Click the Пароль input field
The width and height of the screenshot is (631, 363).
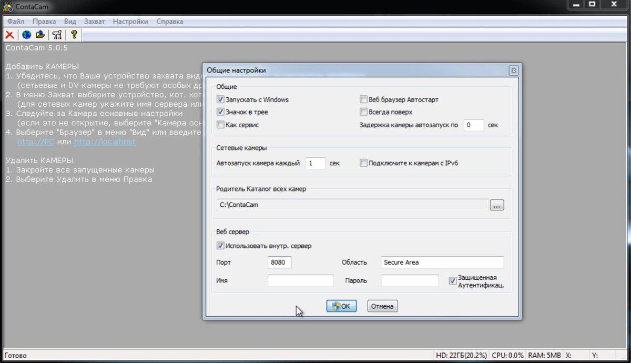[x=410, y=281]
